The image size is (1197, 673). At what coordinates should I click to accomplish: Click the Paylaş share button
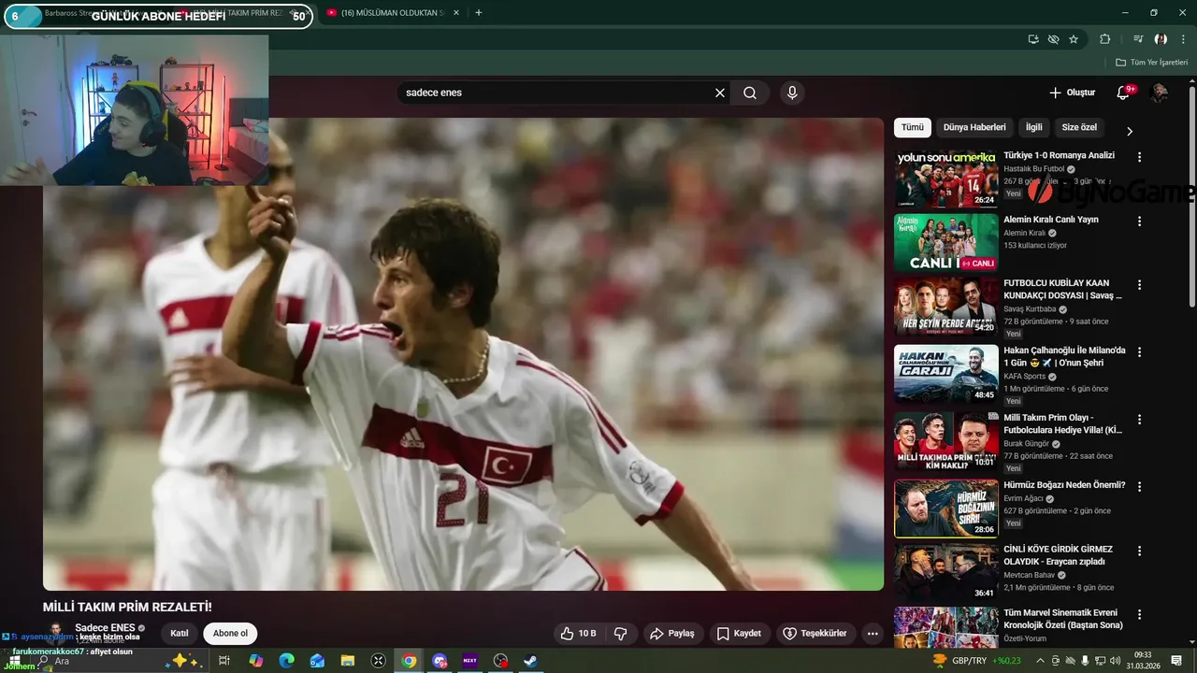click(x=671, y=634)
